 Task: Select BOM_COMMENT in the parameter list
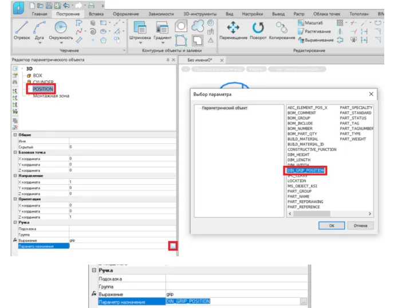coord(302,113)
